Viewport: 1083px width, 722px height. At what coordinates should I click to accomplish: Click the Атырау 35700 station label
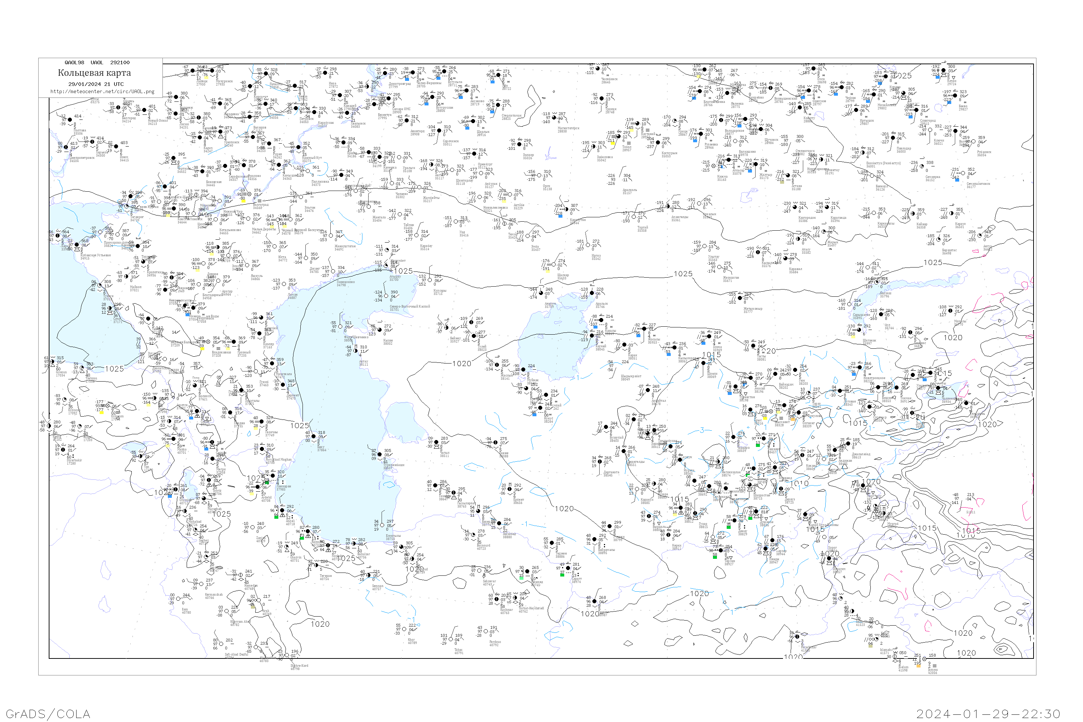pyautogui.click(x=395, y=278)
